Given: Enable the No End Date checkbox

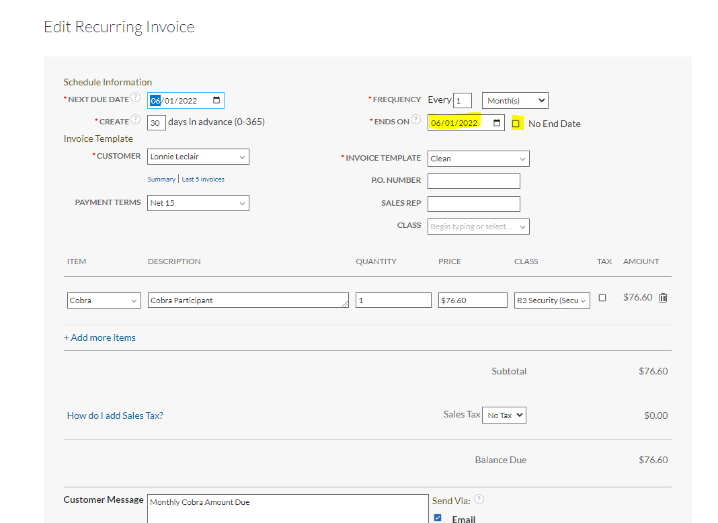Looking at the screenshot, I should 516,124.
